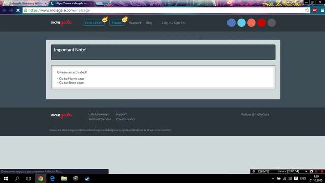Click Log-In / Sign-Up

[x=174, y=23]
